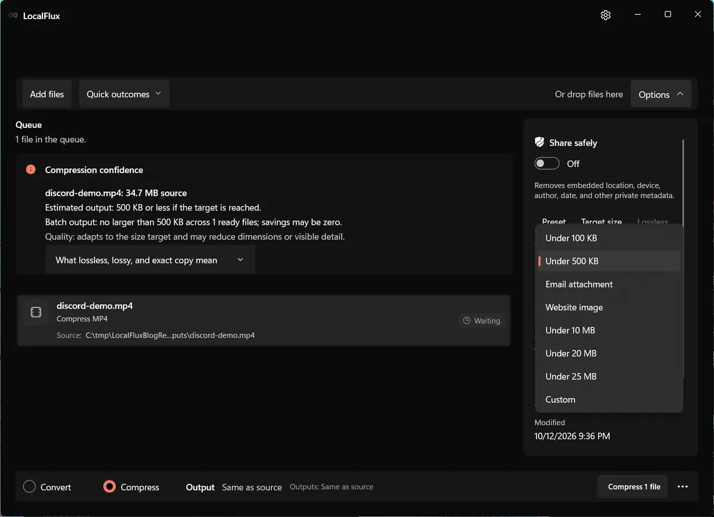
Task: Choose Under 100 KB from the list
Action: [x=609, y=238]
